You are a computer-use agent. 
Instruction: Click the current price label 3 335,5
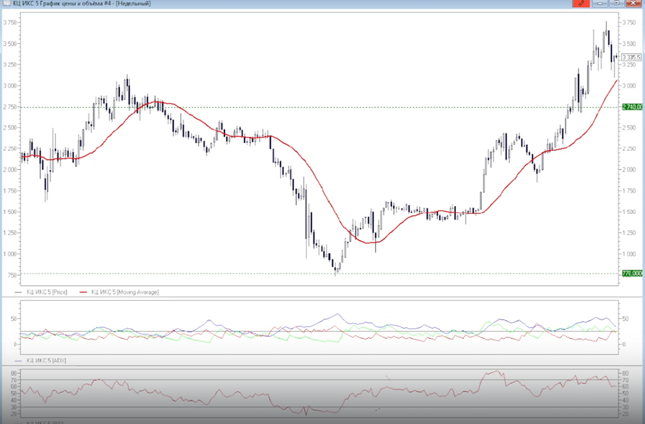631,57
